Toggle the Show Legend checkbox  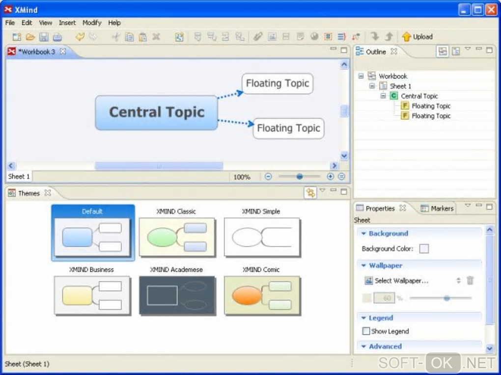(x=366, y=331)
